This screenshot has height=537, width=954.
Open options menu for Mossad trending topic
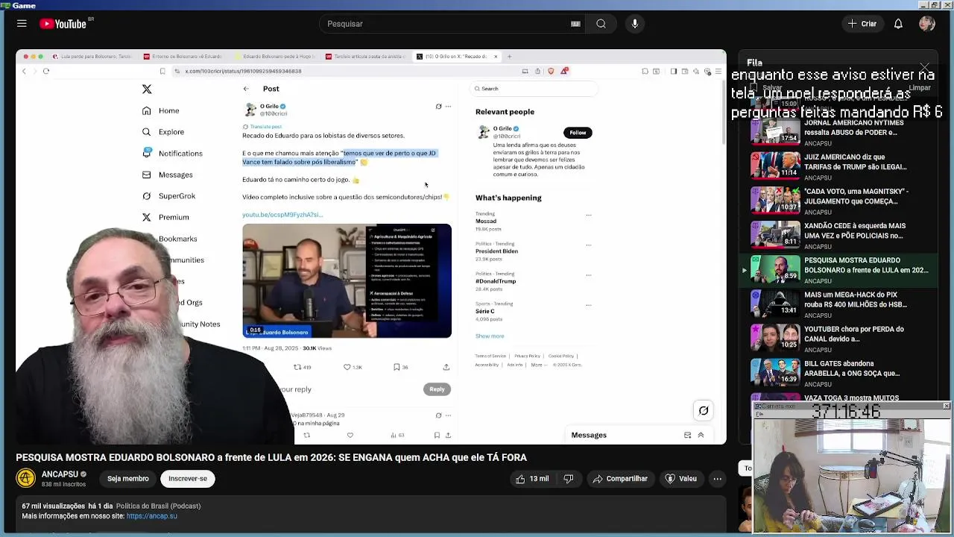(588, 216)
